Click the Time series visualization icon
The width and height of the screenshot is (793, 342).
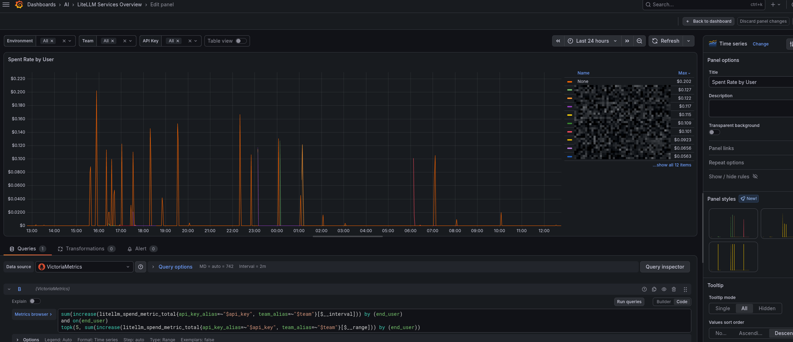[x=712, y=44]
